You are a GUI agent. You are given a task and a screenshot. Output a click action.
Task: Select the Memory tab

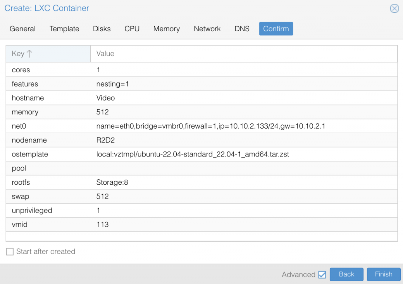point(166,29)
